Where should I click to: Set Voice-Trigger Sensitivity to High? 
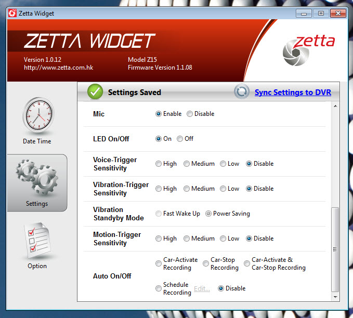tap(159, 164)
